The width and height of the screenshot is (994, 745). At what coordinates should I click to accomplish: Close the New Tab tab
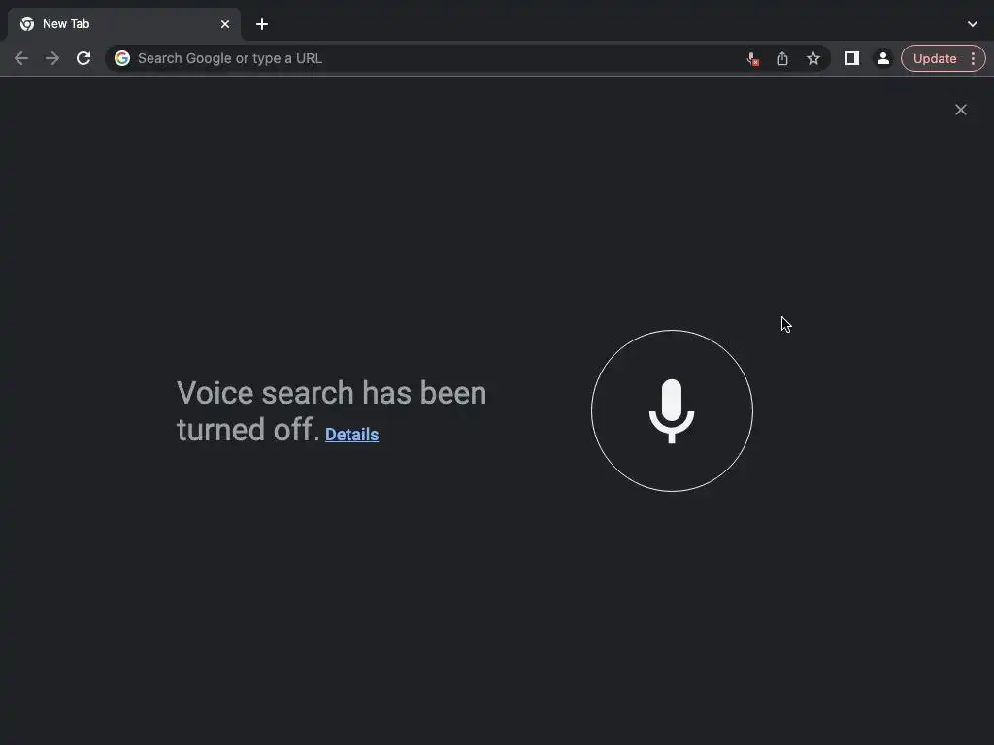point(225,24)
